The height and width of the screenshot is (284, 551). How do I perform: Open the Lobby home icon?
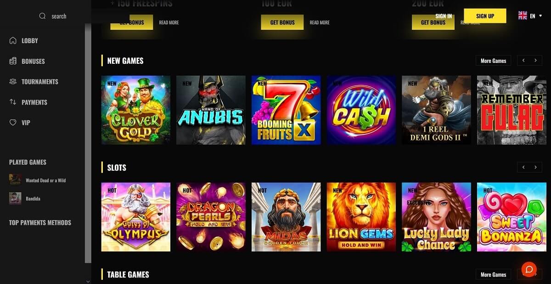point(13,40)
